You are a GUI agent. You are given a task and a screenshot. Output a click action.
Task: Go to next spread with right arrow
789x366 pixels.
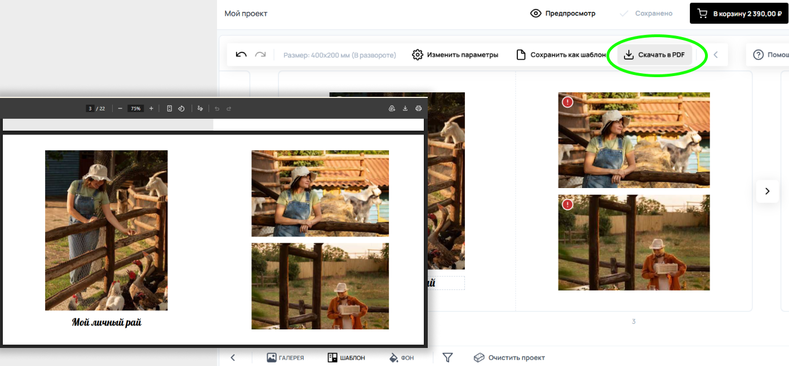767,191
